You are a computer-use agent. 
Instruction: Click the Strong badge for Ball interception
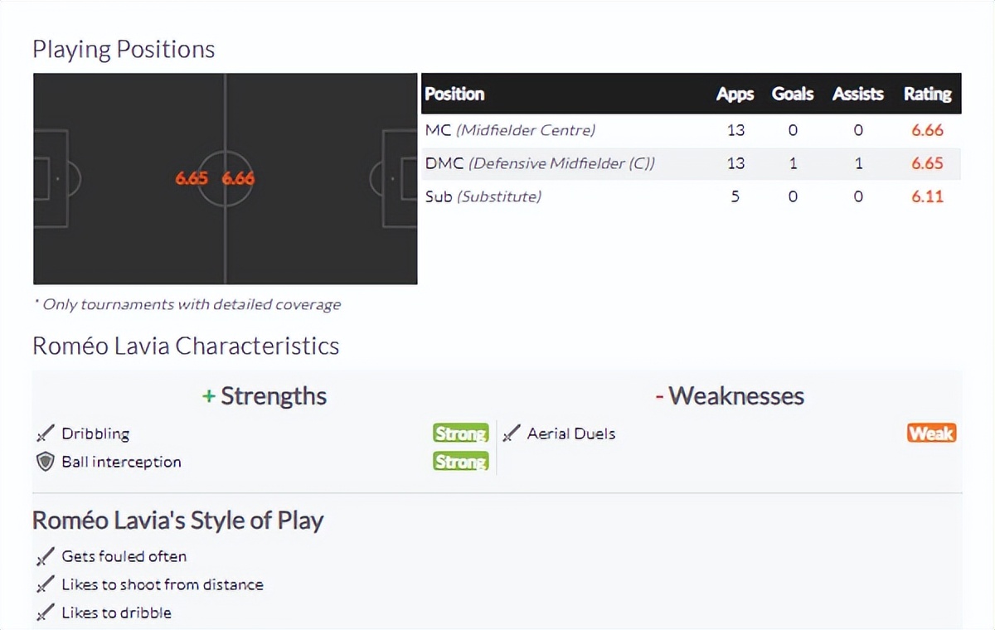point(460,462)
